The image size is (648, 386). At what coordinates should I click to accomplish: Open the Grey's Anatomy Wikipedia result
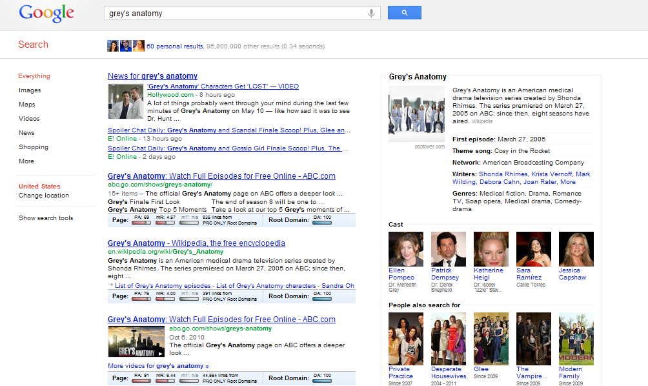[196, 243]
